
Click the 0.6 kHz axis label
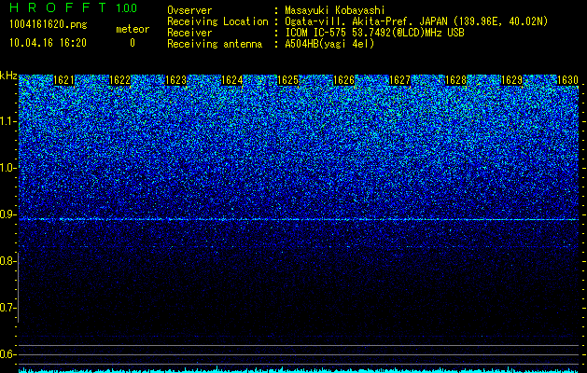[7, 354]
